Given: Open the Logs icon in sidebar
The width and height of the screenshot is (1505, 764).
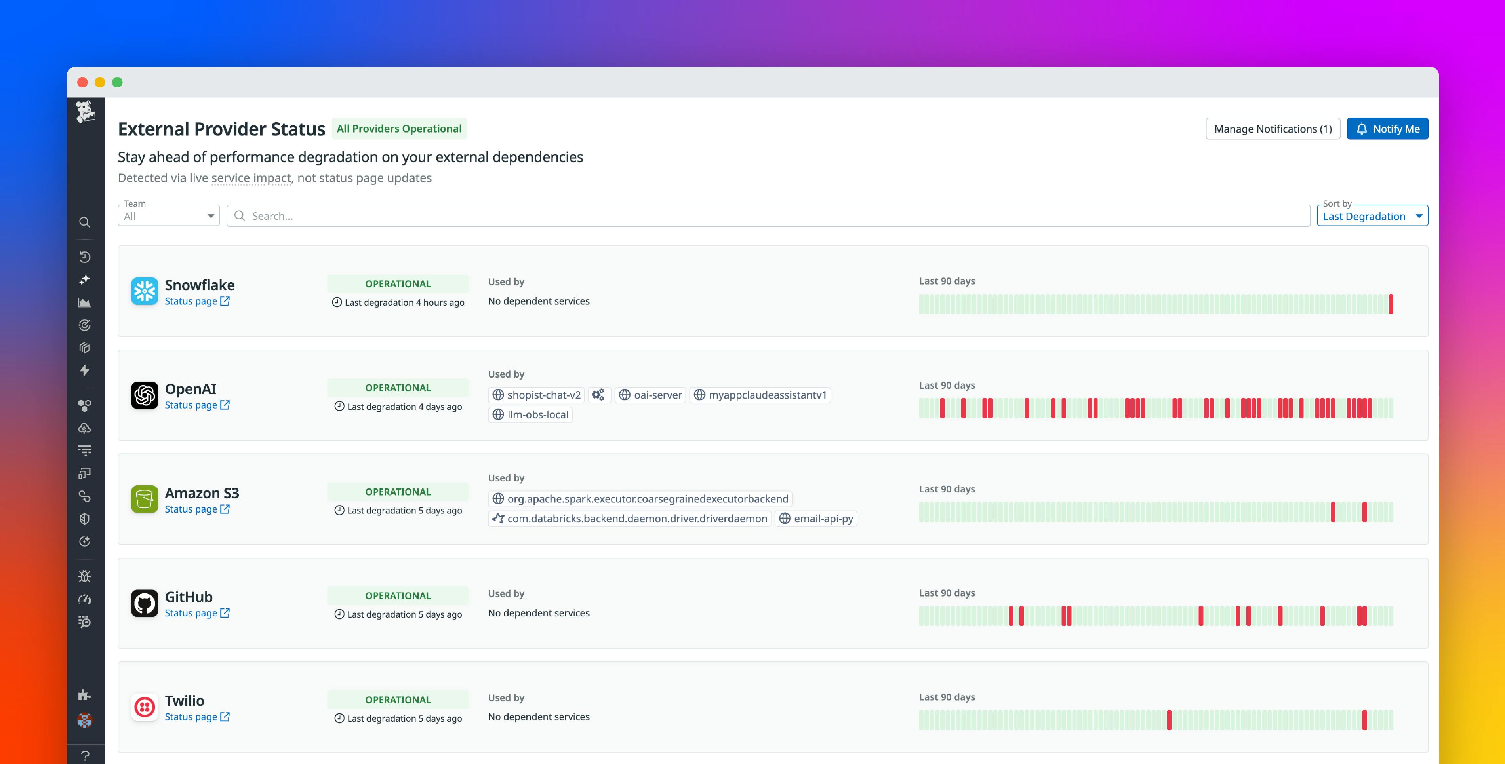Looking at the screenshot, I should (85, 450).
